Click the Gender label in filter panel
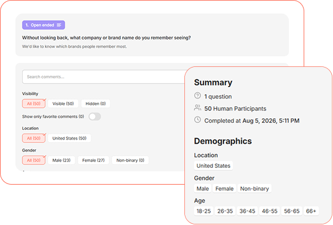 [x=29, y=151]
